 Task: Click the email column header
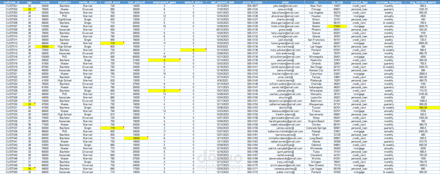coord(285,2)
